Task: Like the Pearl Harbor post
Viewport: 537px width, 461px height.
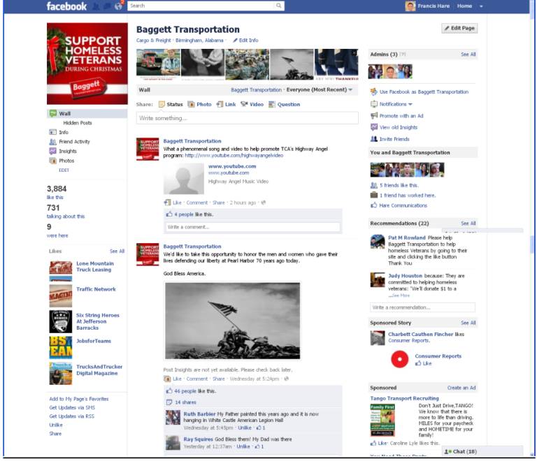Action: click(177, 379)
